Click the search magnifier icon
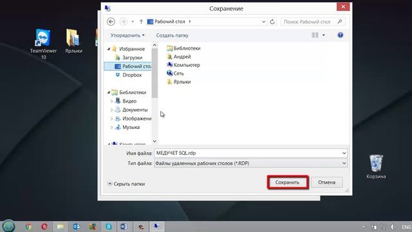Viewport: 412px width, 232px height. pos(340,21)
